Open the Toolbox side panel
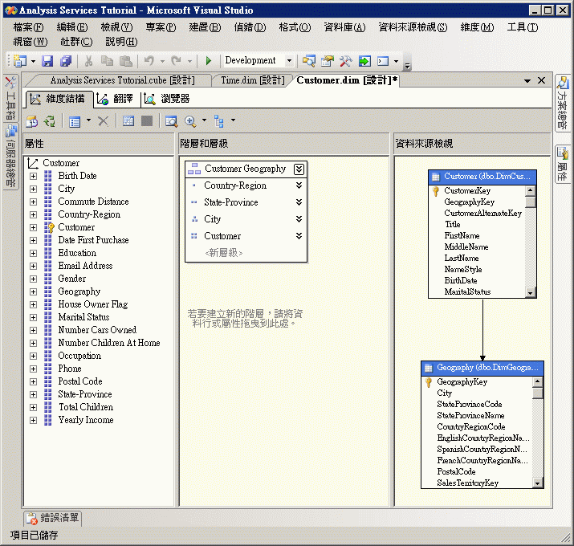The height and width of the screenshot is (546, 574). pos(10,98)
